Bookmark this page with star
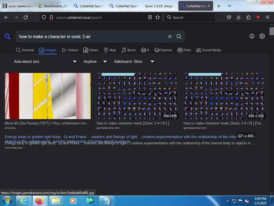Screen dimensions: 274x206 [158, 17]
